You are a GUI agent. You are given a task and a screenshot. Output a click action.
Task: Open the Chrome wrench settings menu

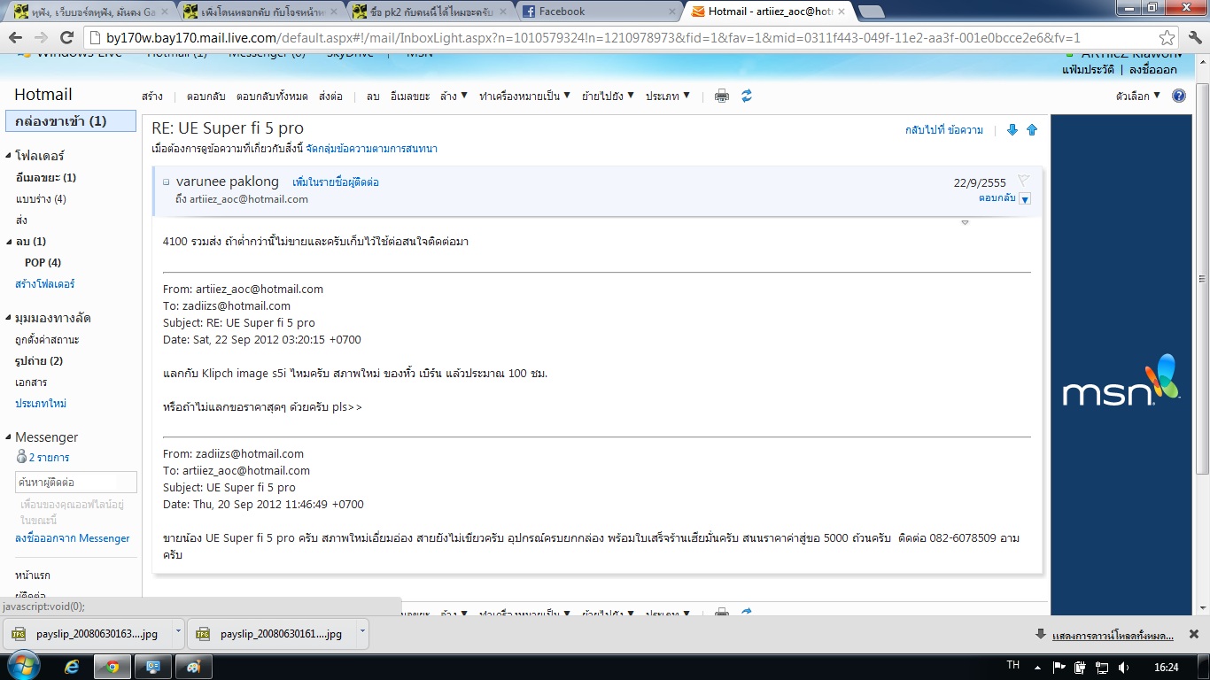1195,38
